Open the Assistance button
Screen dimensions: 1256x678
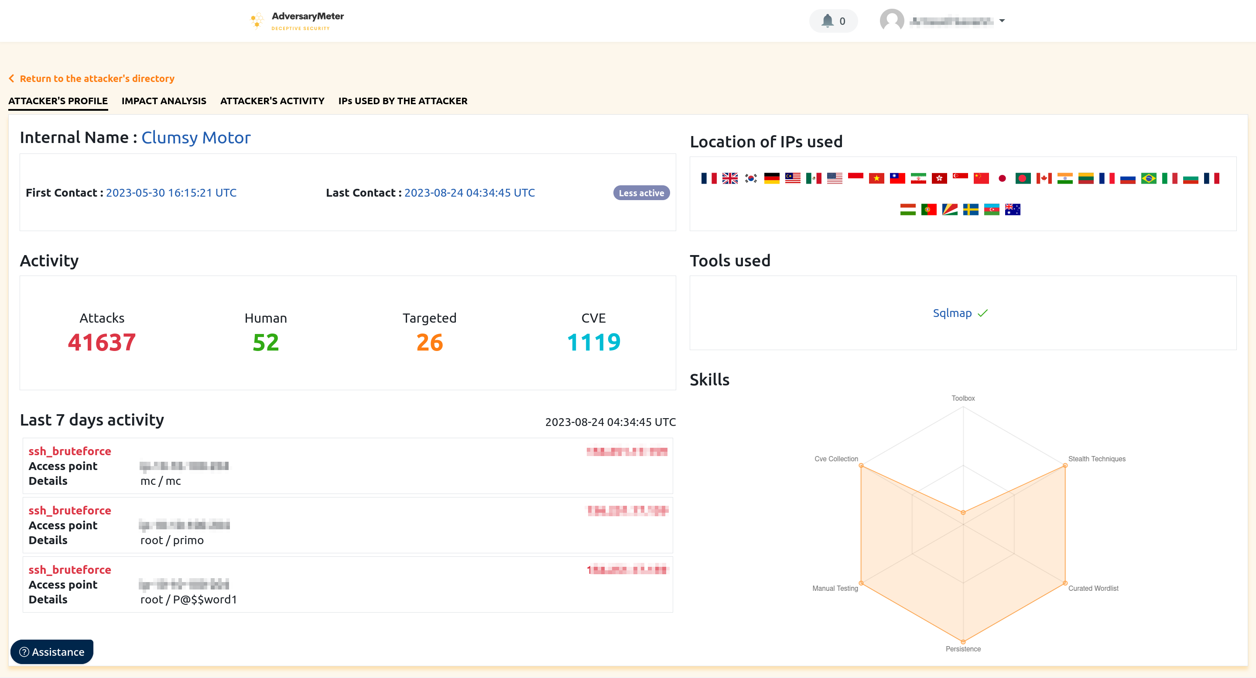tap(51, 652)
